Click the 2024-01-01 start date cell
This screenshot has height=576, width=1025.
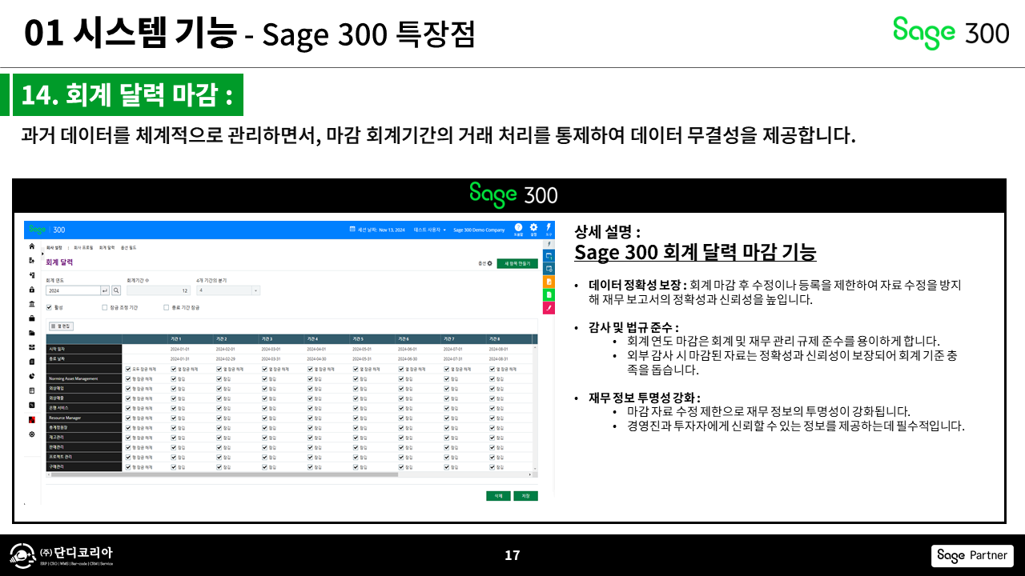190,350
